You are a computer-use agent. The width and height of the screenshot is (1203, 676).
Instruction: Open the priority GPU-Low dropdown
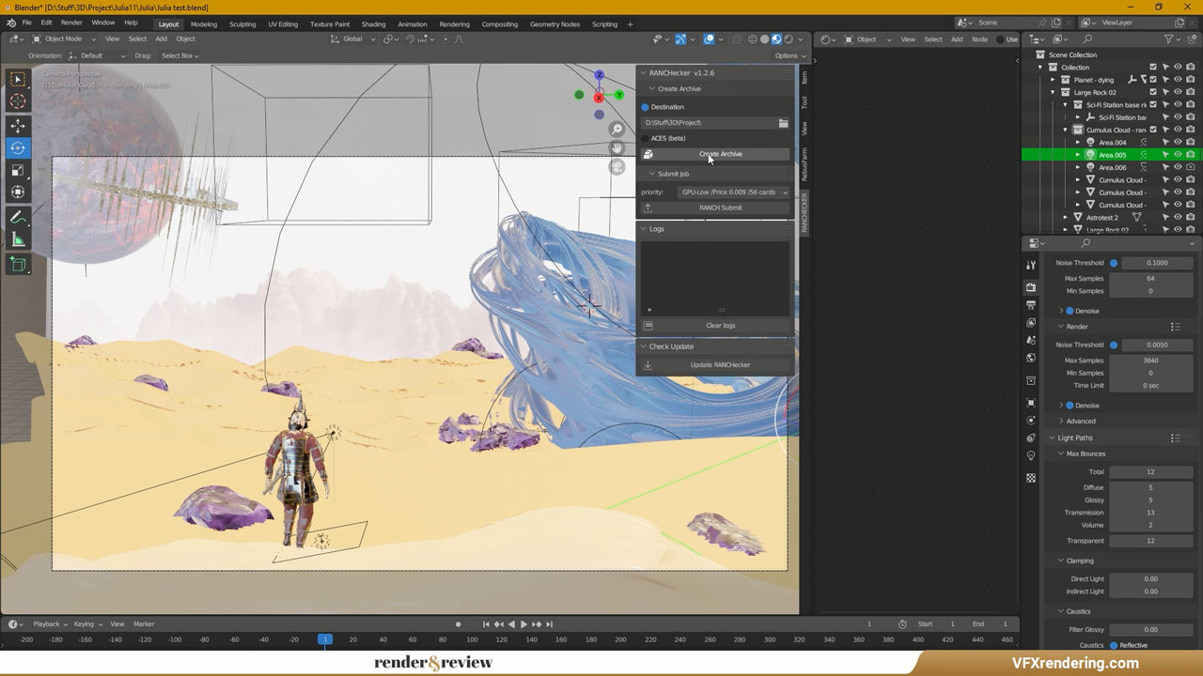733,192
